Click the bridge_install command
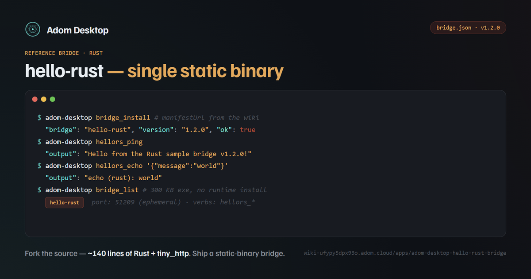This screenshot has width=531, height=279. 123,118
